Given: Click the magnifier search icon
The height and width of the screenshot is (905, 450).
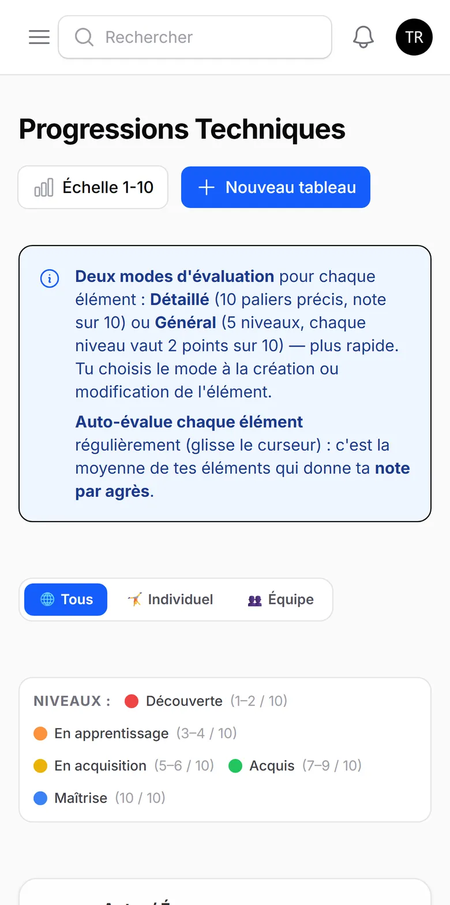Looking at the screenshot, I should click(x=84, y=37).
